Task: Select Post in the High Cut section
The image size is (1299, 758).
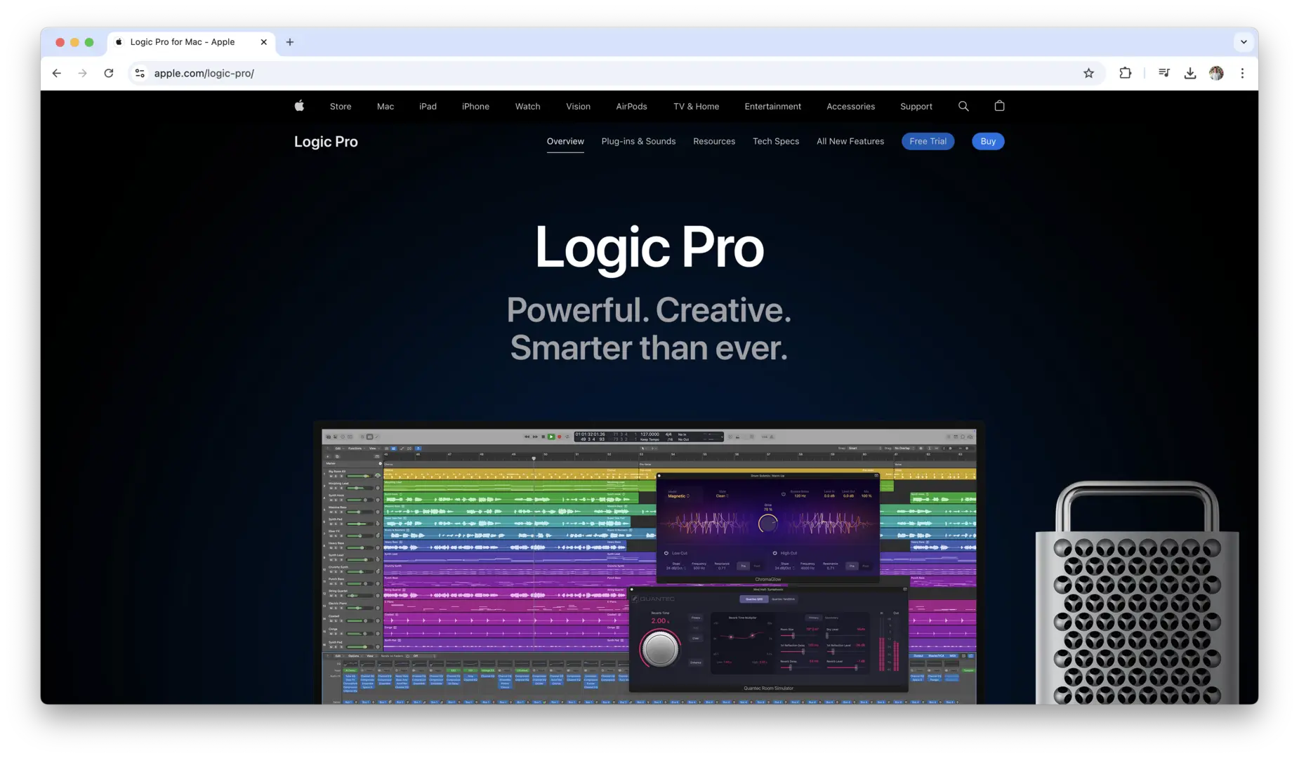Action: point(865,566)
